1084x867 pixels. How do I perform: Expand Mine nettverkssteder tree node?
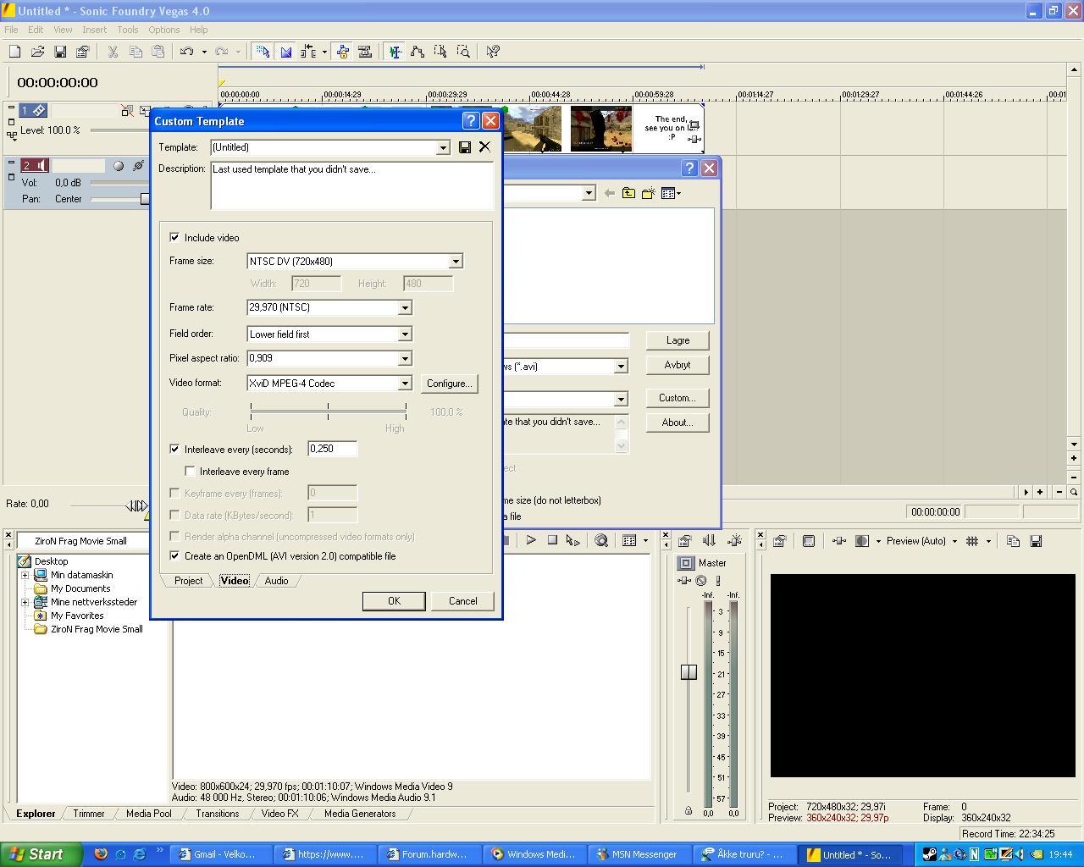(25, 602)
